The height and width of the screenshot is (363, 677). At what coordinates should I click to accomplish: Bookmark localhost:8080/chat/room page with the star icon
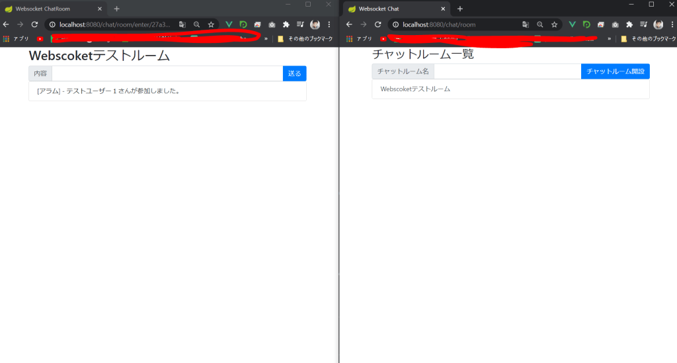554,24
